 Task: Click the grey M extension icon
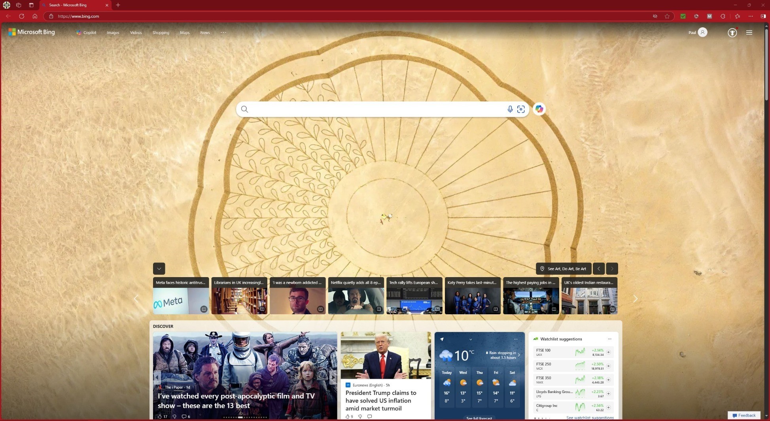709,16
